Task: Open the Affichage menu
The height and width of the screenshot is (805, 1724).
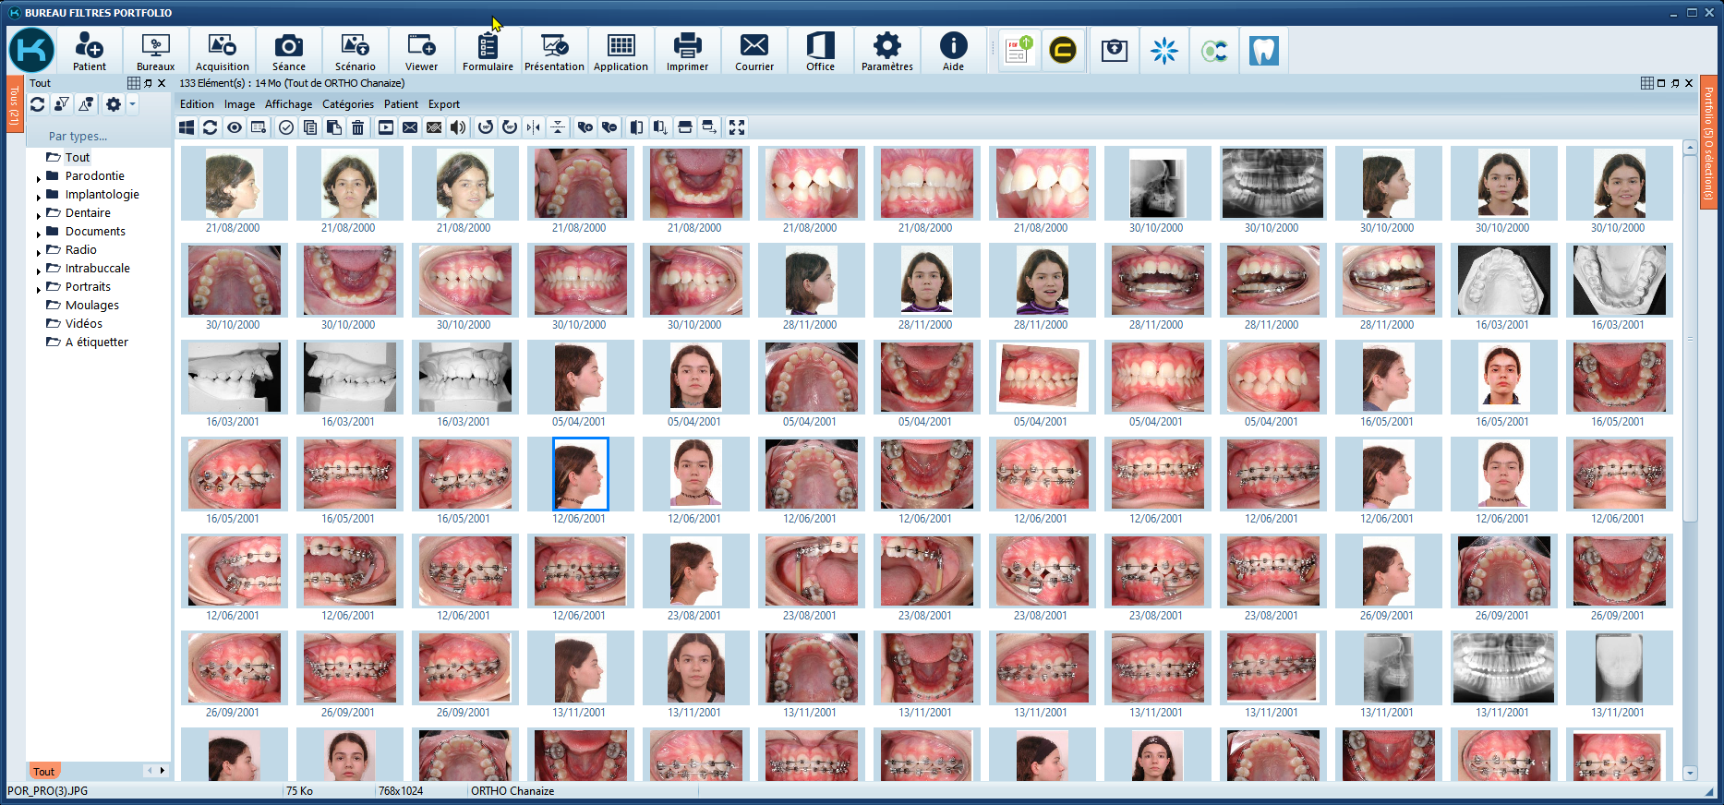Action: tap(288, 104)
